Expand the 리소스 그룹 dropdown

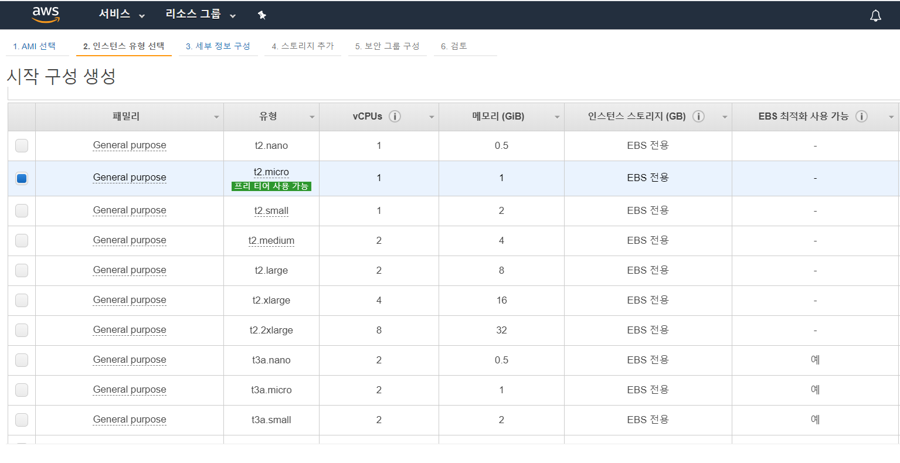click(201, 15)
